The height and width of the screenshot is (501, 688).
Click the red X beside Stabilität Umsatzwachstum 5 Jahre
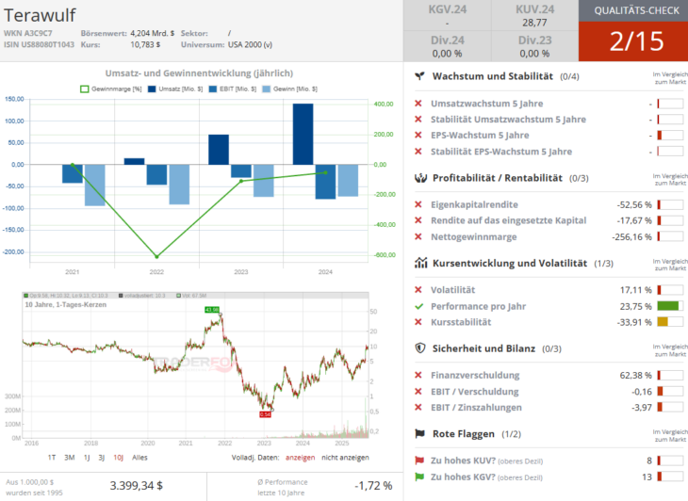(418, 120)
